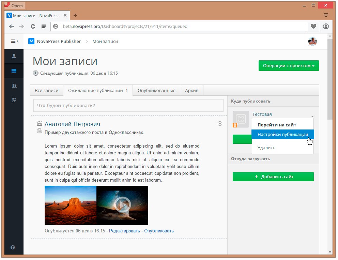The image size is (338, 260).
Task: Click the green button partially hidden behind menu
Action: (242, 139)
